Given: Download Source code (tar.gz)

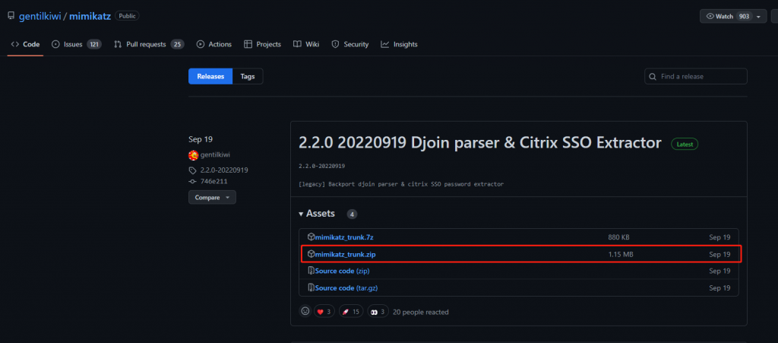Looking at the screenshot, I should pyautogui.click(x=346, y=288).
